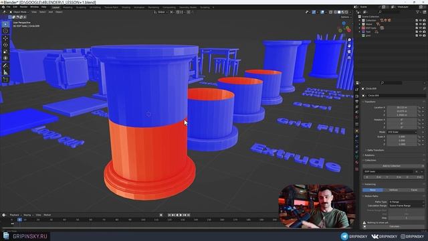Click the Scale X value field
The height and width of the screenshot is (241, 428).
pos(402,137)
